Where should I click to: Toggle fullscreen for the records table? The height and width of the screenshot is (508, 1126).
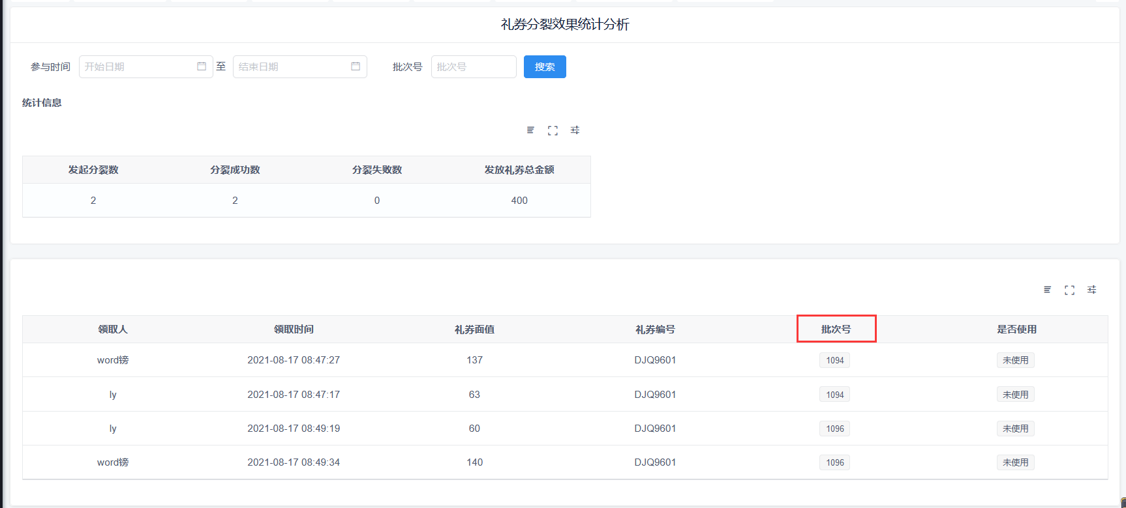1069,290
